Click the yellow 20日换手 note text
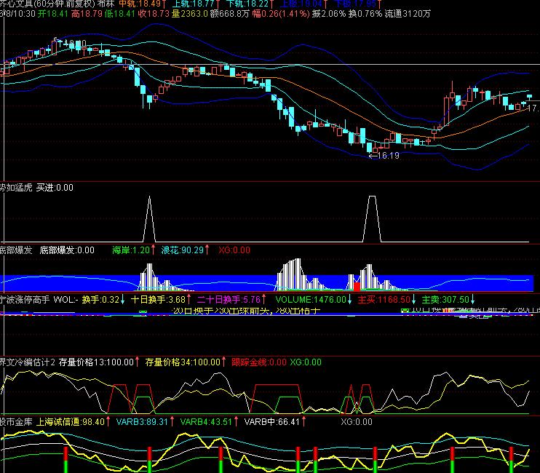 pyautogui.click(x=246, y=311)
